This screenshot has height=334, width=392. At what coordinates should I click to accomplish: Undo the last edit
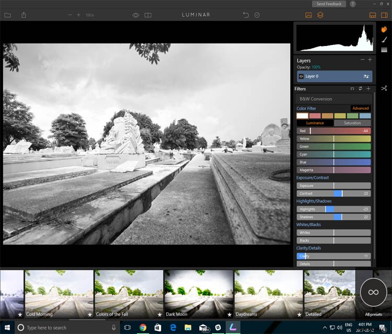pyautogui.click(x=246, y=15)
